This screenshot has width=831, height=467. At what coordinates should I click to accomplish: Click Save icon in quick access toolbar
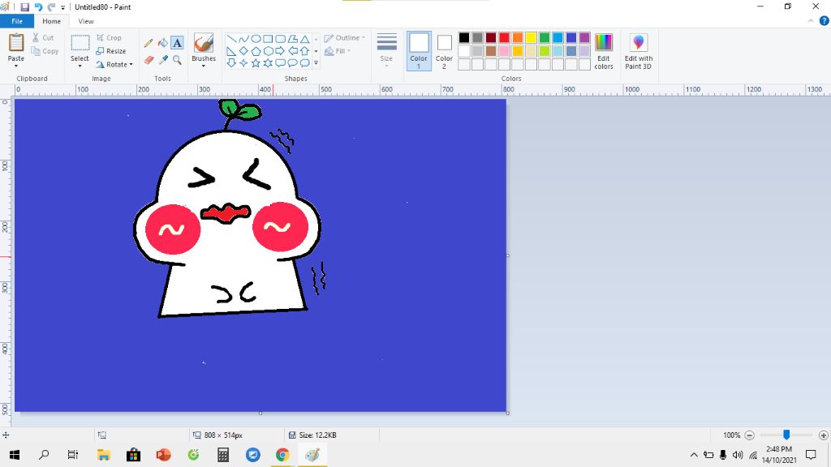(x=25, y=6)
